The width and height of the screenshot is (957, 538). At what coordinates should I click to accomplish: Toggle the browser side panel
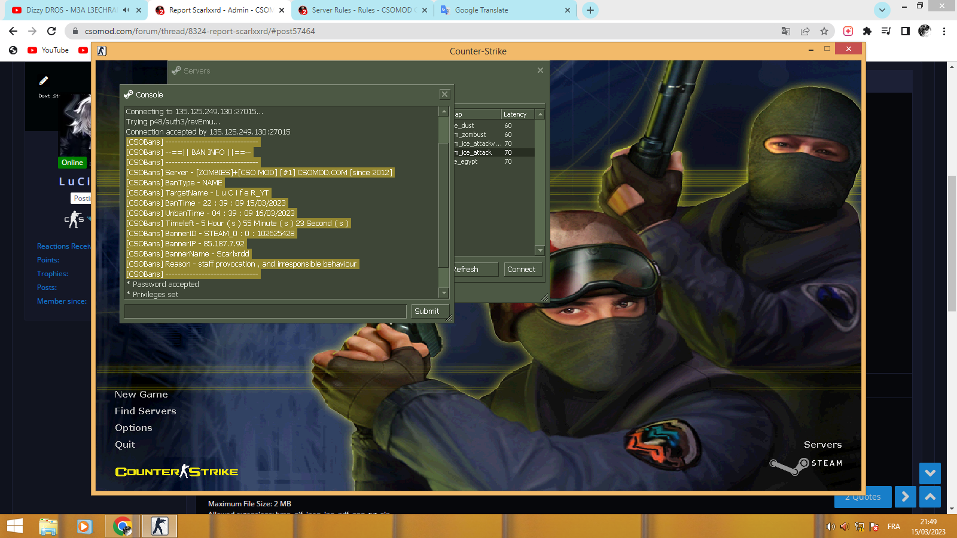(905, 31)
